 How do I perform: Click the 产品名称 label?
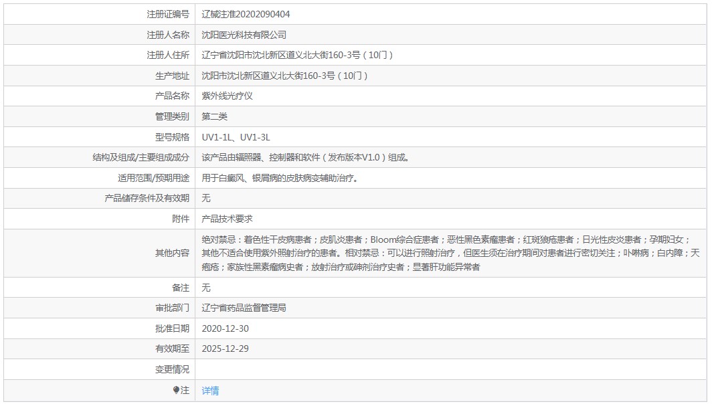pyautogui.click(x=172, y=96)
